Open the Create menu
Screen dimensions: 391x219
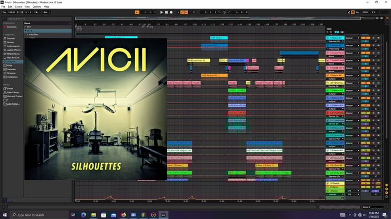(18, 7)
